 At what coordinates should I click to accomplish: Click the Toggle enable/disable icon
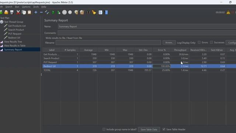click(x=47, y=12)
